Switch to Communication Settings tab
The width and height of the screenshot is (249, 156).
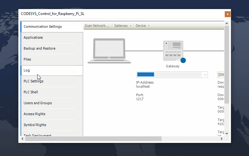pyautogui.click(x=43, y=27)
